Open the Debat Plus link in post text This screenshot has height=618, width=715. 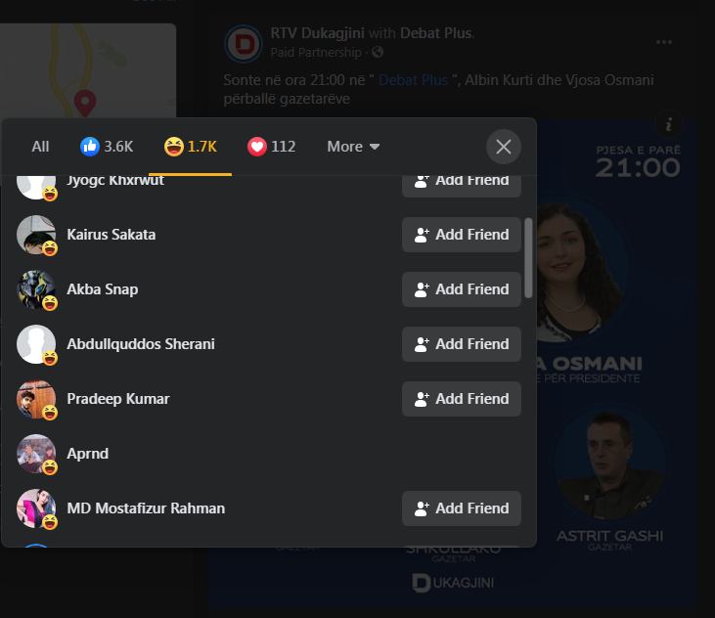tap(413, 80)
